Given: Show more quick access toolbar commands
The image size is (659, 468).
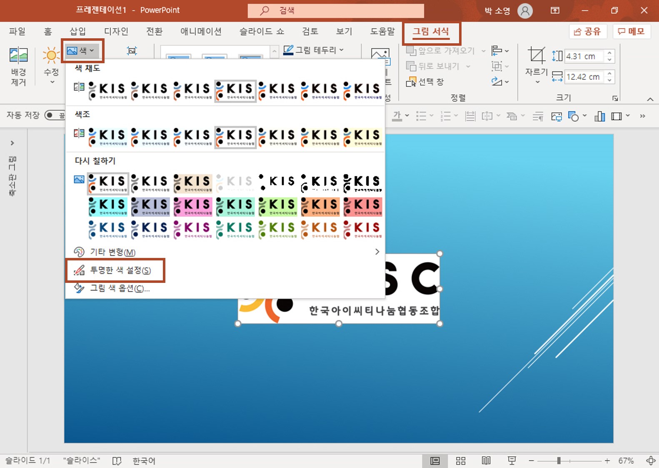Looking at the screenshot, I should point(643,116).
